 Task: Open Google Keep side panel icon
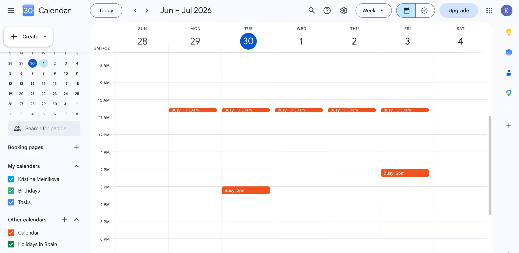(509, 32)
